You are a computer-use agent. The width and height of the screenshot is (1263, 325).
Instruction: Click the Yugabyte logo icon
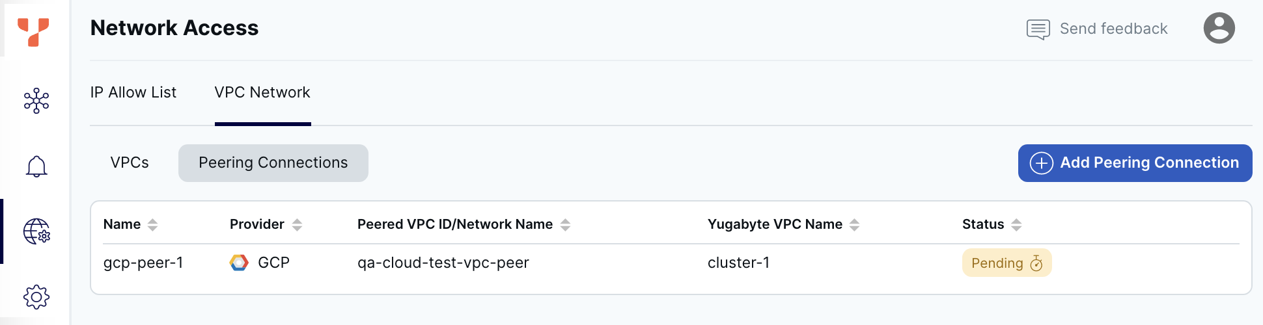pos(34,31)
